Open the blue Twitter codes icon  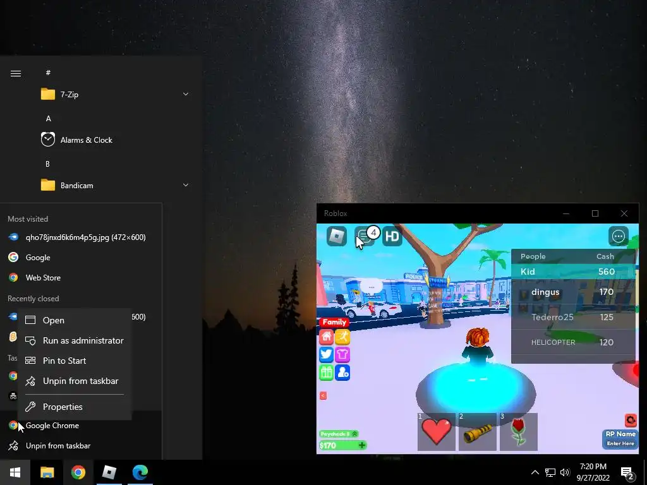(x=326, y=354)
